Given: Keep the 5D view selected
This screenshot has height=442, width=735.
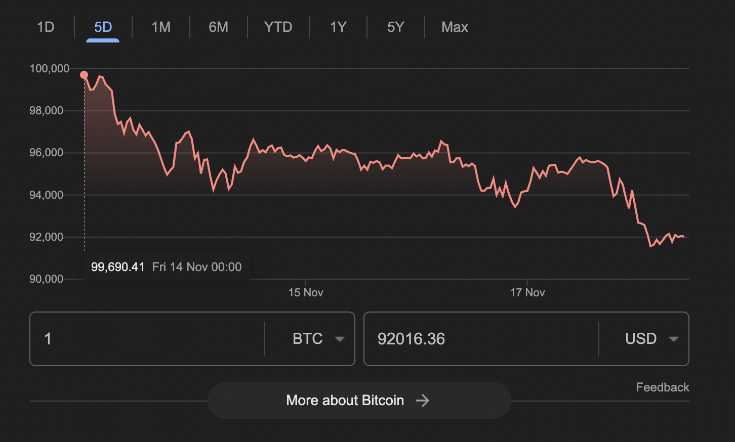Looking at the screenshot, I should pos(102,27).
